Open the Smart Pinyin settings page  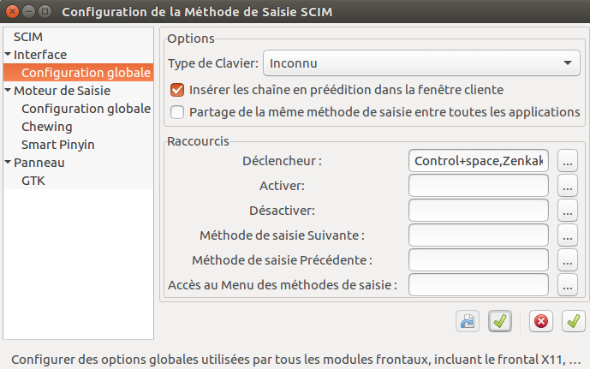click(x=58, y=145)
